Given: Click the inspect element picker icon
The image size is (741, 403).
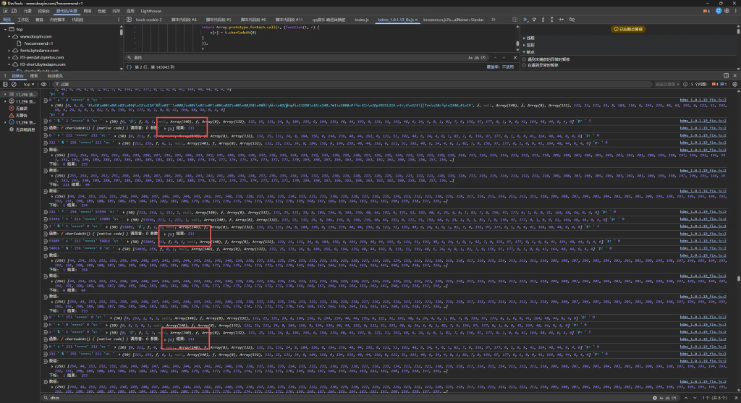Looking at the screenshot, I should (7, 12).
